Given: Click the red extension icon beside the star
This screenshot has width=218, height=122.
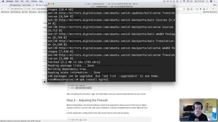Looking at the screenshot, I should click(188, 9).
